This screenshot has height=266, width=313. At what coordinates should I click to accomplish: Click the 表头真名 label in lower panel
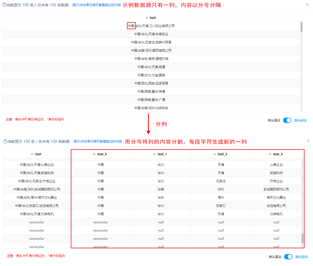pyautogui.click(x=275, y=257)
